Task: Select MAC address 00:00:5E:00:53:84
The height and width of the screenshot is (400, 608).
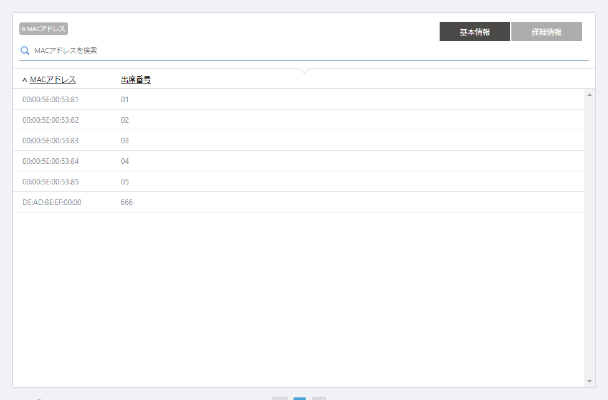Action: 51,161
